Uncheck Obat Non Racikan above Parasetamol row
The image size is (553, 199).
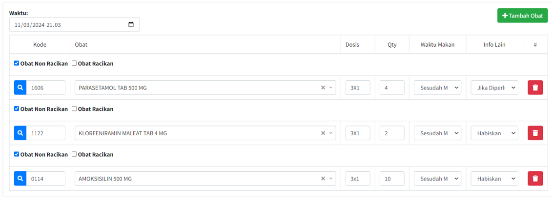click(17, 63)
